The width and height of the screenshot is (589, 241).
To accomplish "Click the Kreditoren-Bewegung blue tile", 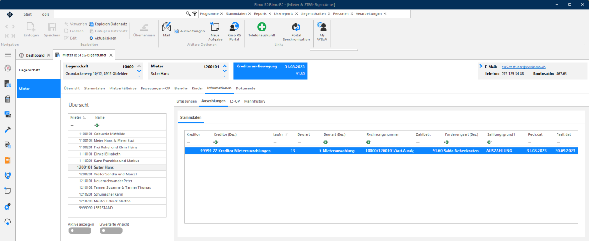I will [270, 71].
